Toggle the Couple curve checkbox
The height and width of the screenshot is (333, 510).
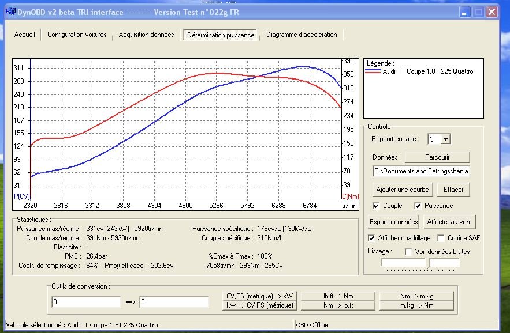[377, 206]
